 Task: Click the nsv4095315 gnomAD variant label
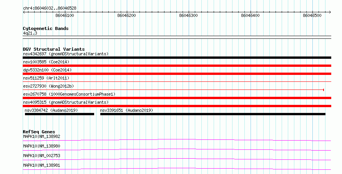tap(66, 102)
